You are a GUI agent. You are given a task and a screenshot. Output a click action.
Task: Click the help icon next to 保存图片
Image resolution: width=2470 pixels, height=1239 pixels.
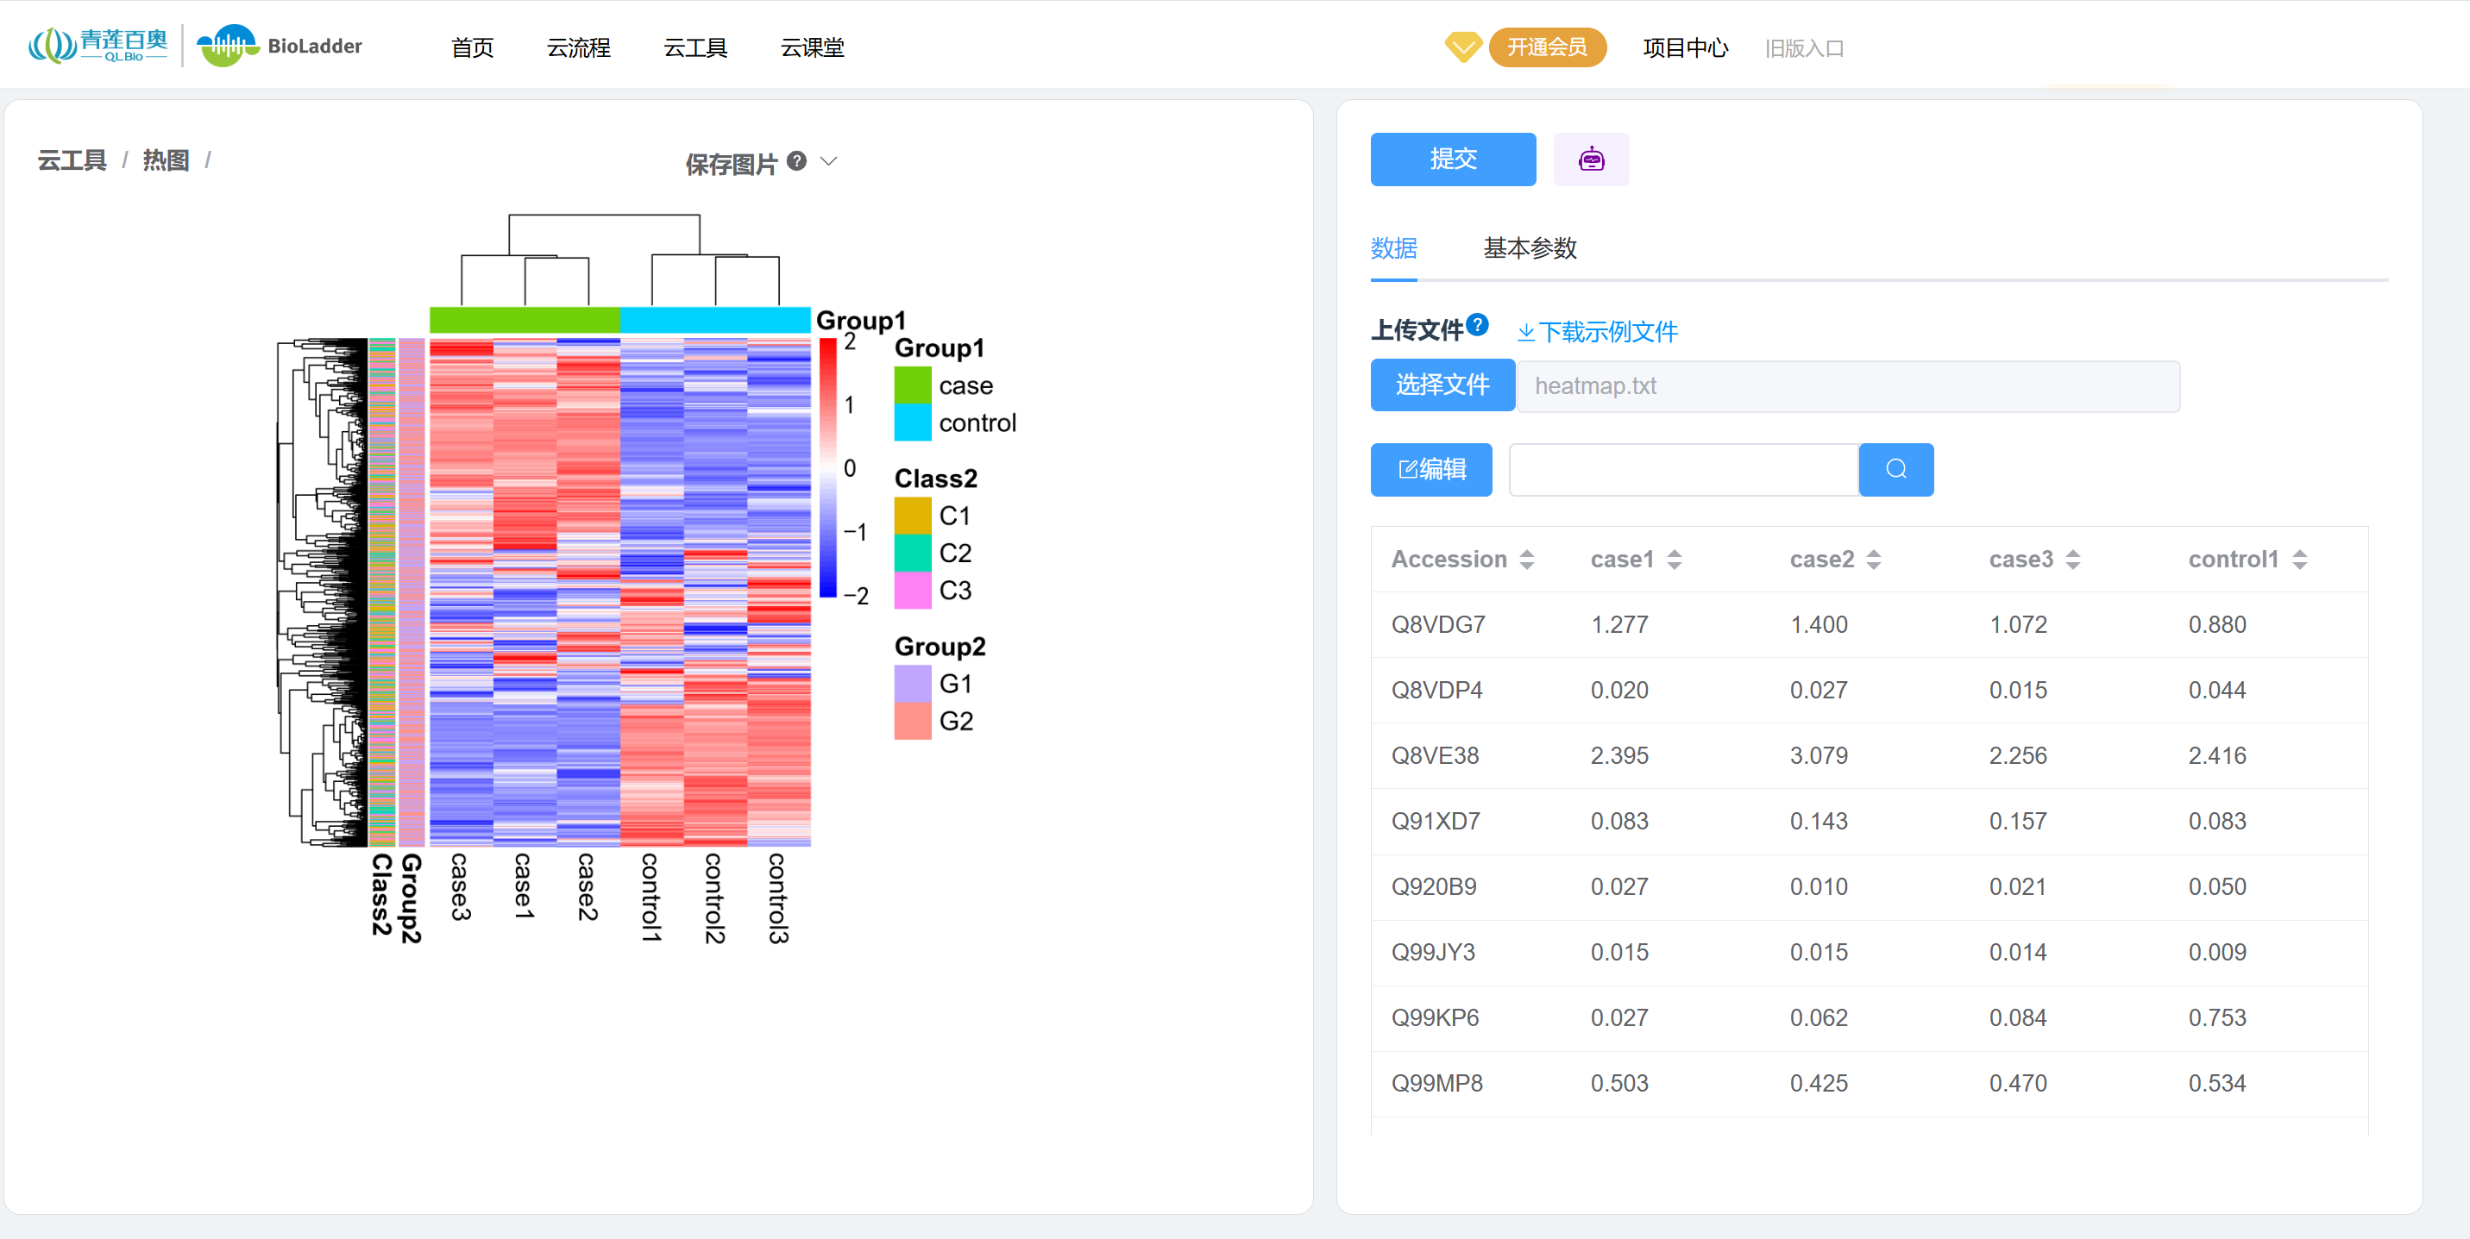click(x=795, y=161)
